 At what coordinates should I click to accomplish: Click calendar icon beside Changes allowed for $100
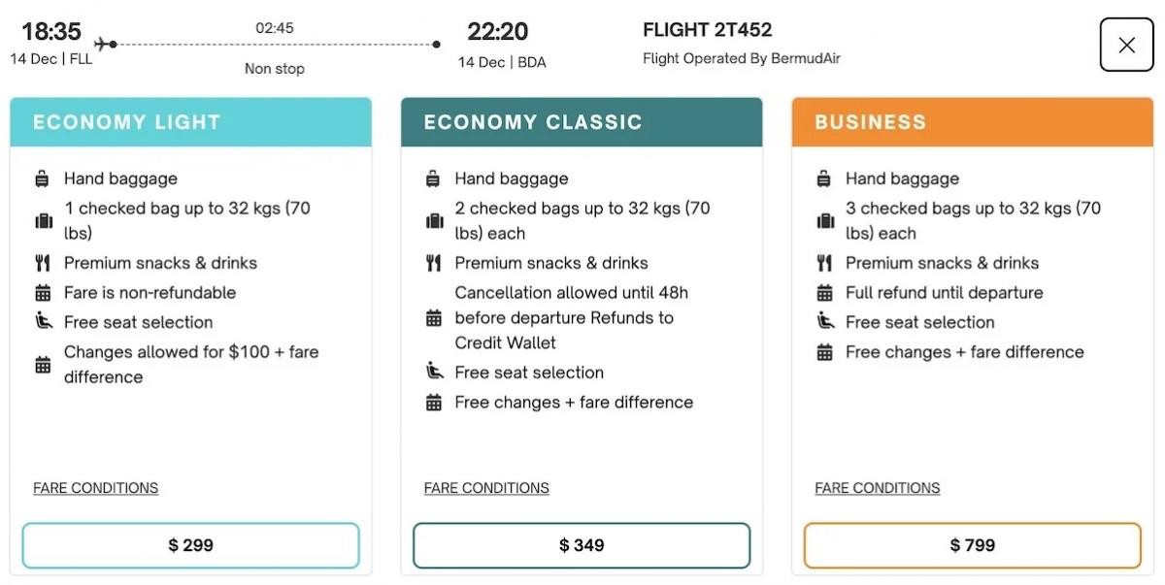coord(43,365)
